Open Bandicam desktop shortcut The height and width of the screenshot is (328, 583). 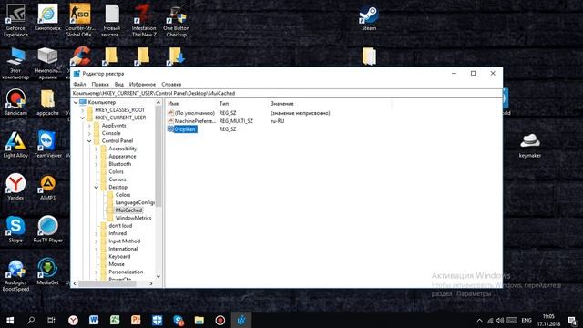pyautogui.click(x=15, y=101)
